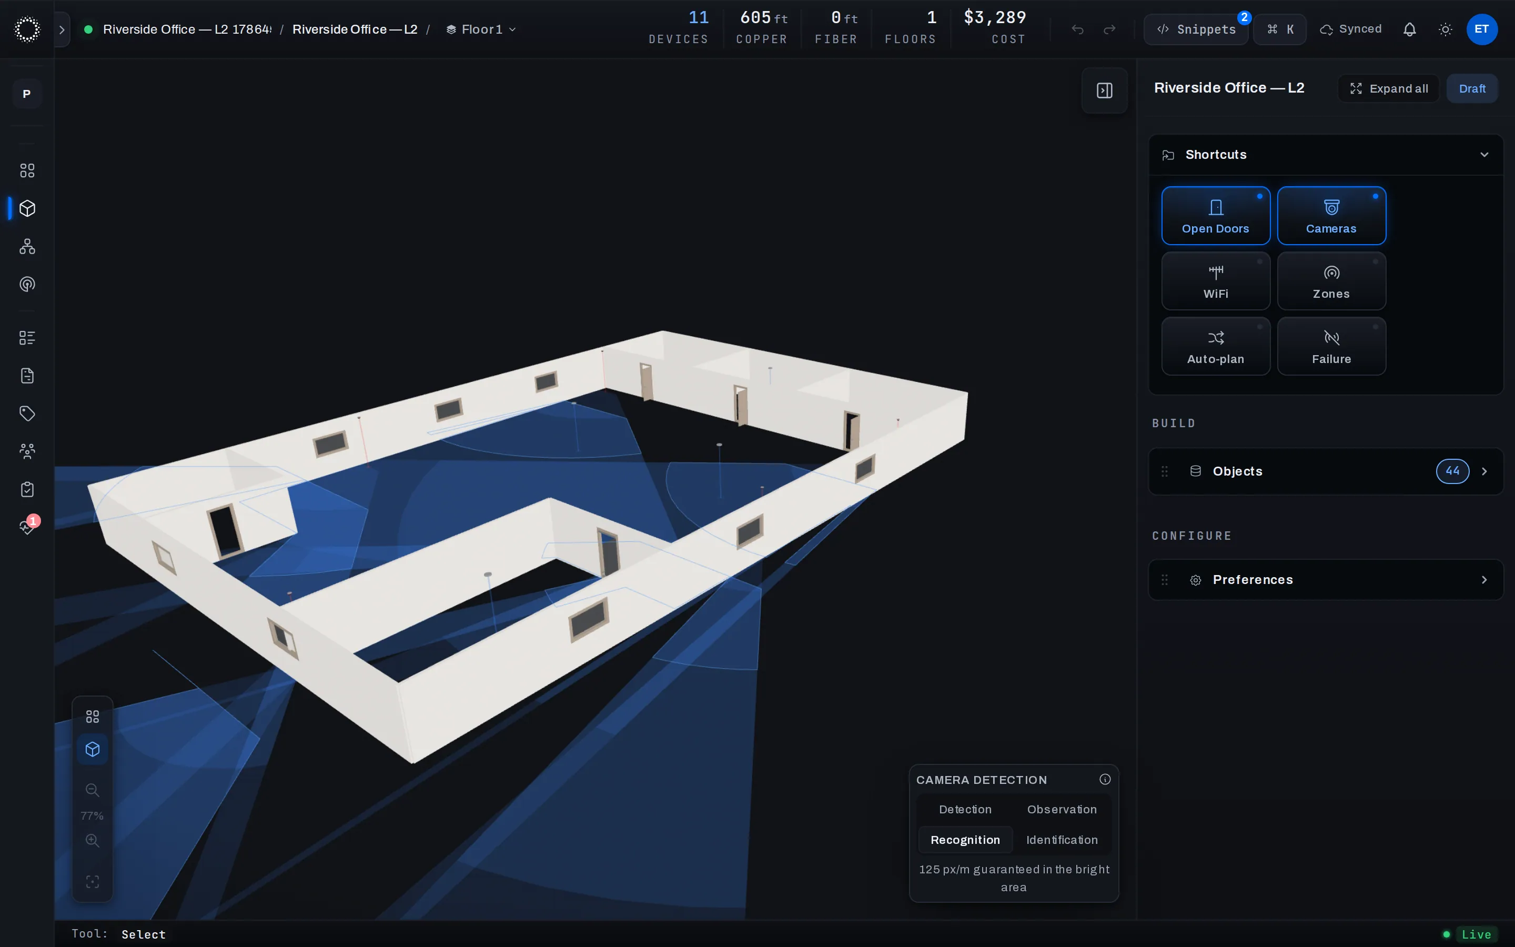Grab the Preferences drag handle
Image resolution: width=1515 pixels, height=947 pixels.
[x=1165, y=580]
